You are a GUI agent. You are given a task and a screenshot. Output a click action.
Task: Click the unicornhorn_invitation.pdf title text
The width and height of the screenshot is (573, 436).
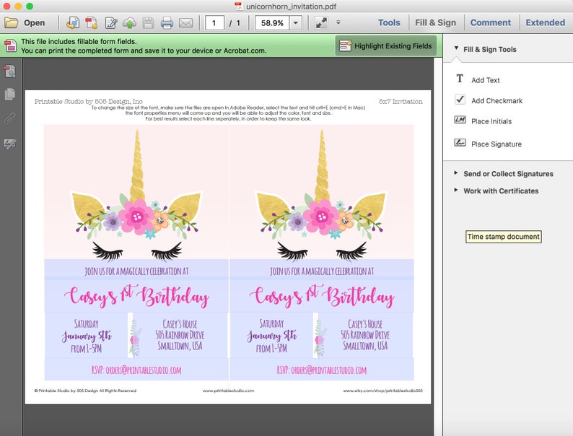click(x=292, y=6)
